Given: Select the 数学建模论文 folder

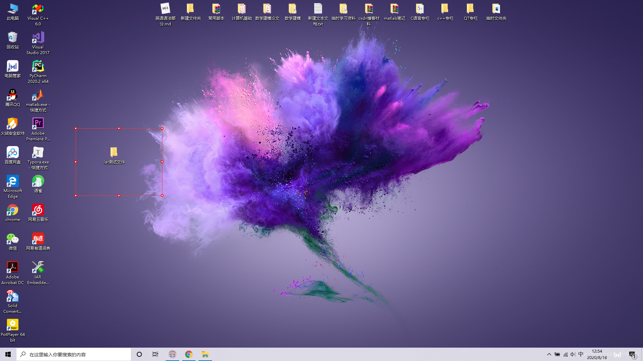Looking at the screenshot, I should coord(267,12).
